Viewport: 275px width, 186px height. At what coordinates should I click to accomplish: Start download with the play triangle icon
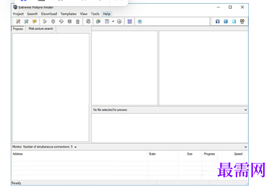[45, 22]
